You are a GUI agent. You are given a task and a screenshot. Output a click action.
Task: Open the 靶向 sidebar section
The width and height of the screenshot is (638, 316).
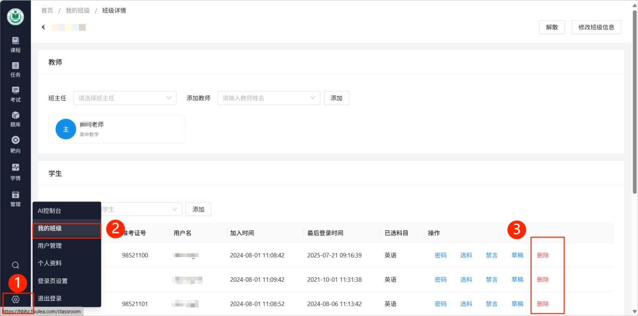tap(16, 144)
